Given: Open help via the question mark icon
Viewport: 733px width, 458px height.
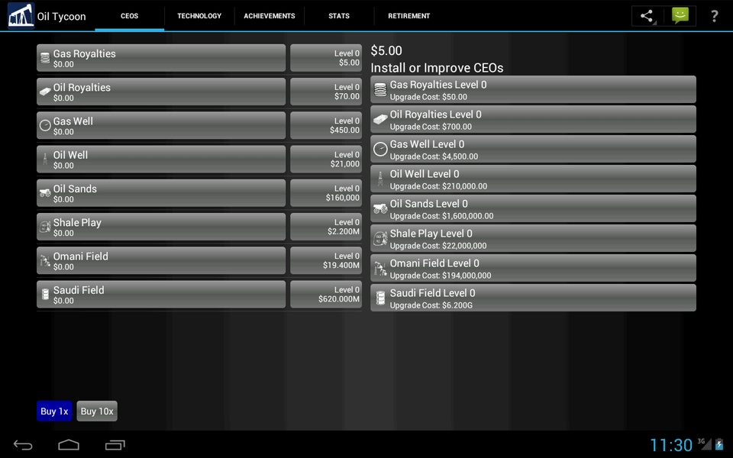Looking at the screenshot, I should coord(715,16).
